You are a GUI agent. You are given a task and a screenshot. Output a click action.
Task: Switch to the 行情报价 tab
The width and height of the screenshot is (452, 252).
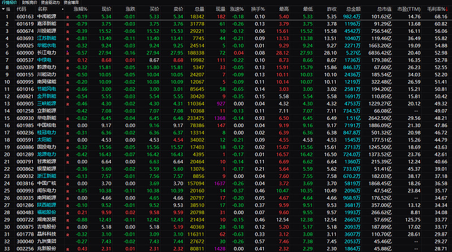(x=10, y=3)
